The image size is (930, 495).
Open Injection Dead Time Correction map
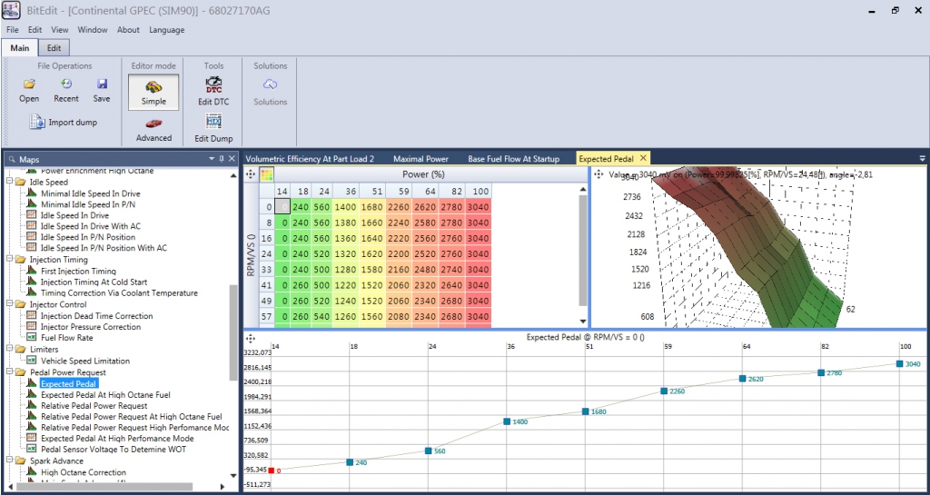pos(96,316)
